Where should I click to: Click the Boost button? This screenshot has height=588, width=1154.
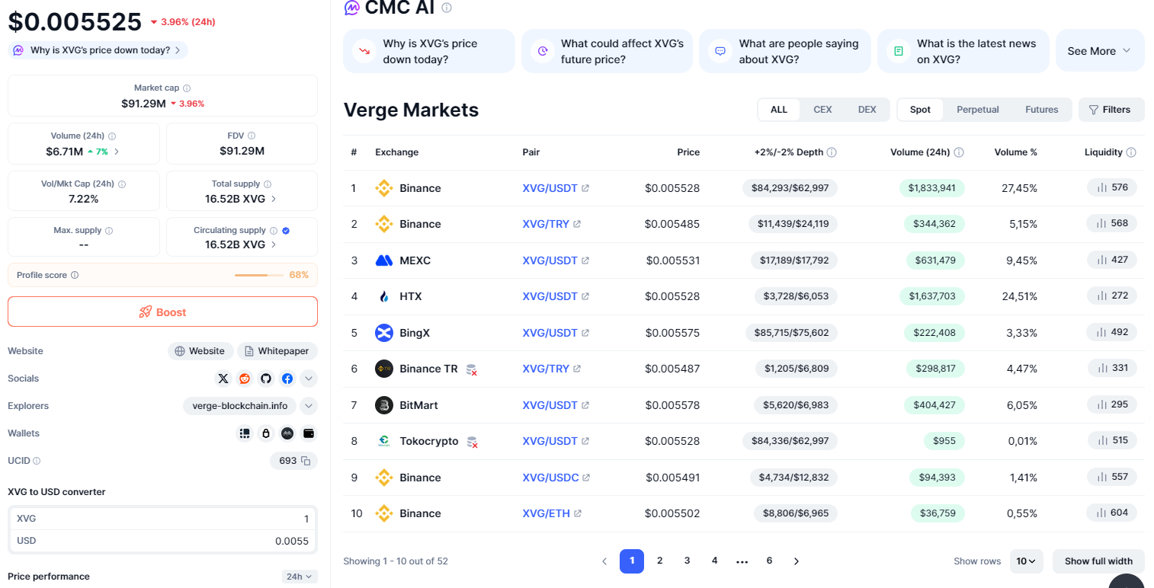point(162,312)
